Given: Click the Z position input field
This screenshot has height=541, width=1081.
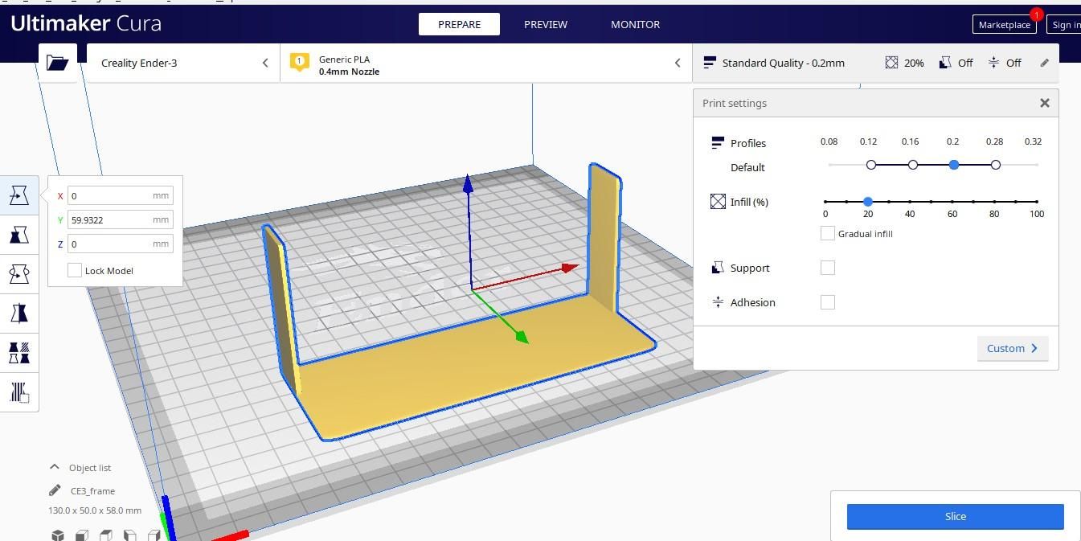Looking at the screenshot, I should coord(120,244).
